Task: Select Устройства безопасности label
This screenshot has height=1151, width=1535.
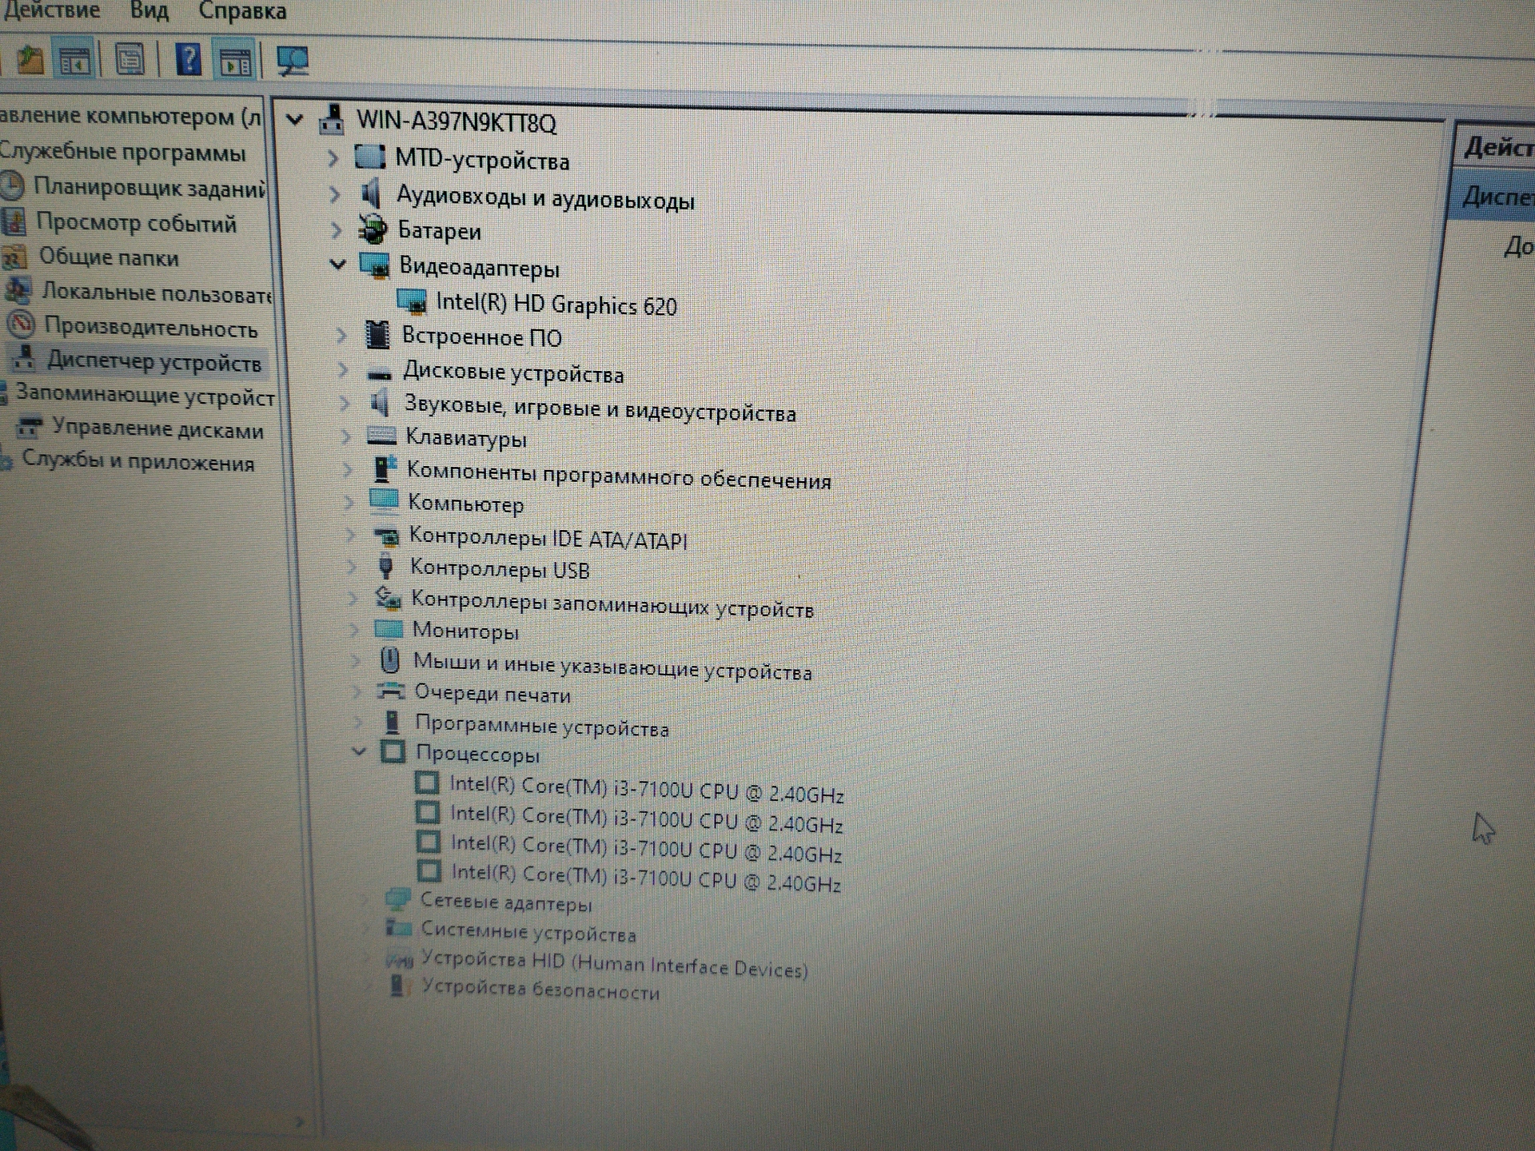Action: point(540,990)
